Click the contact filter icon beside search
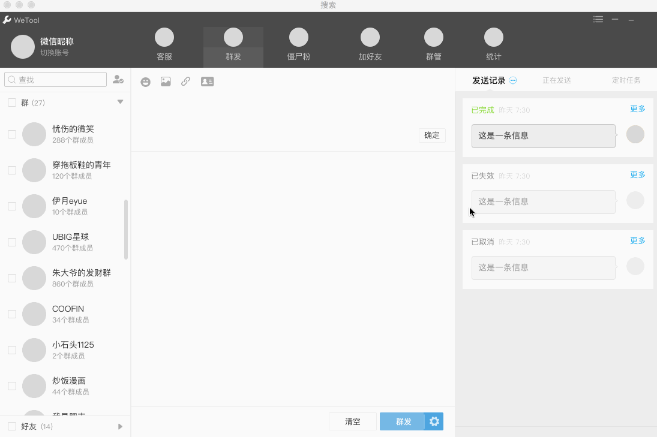The height and width of the screenshot is (437, 657). point(118,79)
